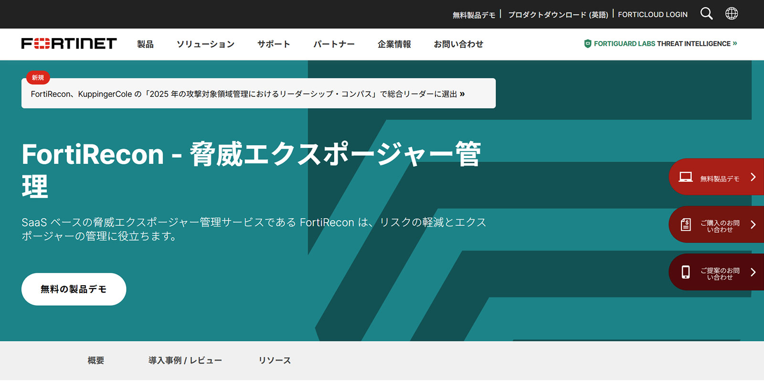Go to the Fortinet logo homepage
Screen dimensions: 764x382
point(69,43)
